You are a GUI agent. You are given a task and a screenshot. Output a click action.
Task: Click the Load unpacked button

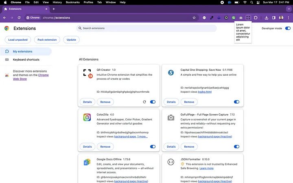click(x=18, y=40)
